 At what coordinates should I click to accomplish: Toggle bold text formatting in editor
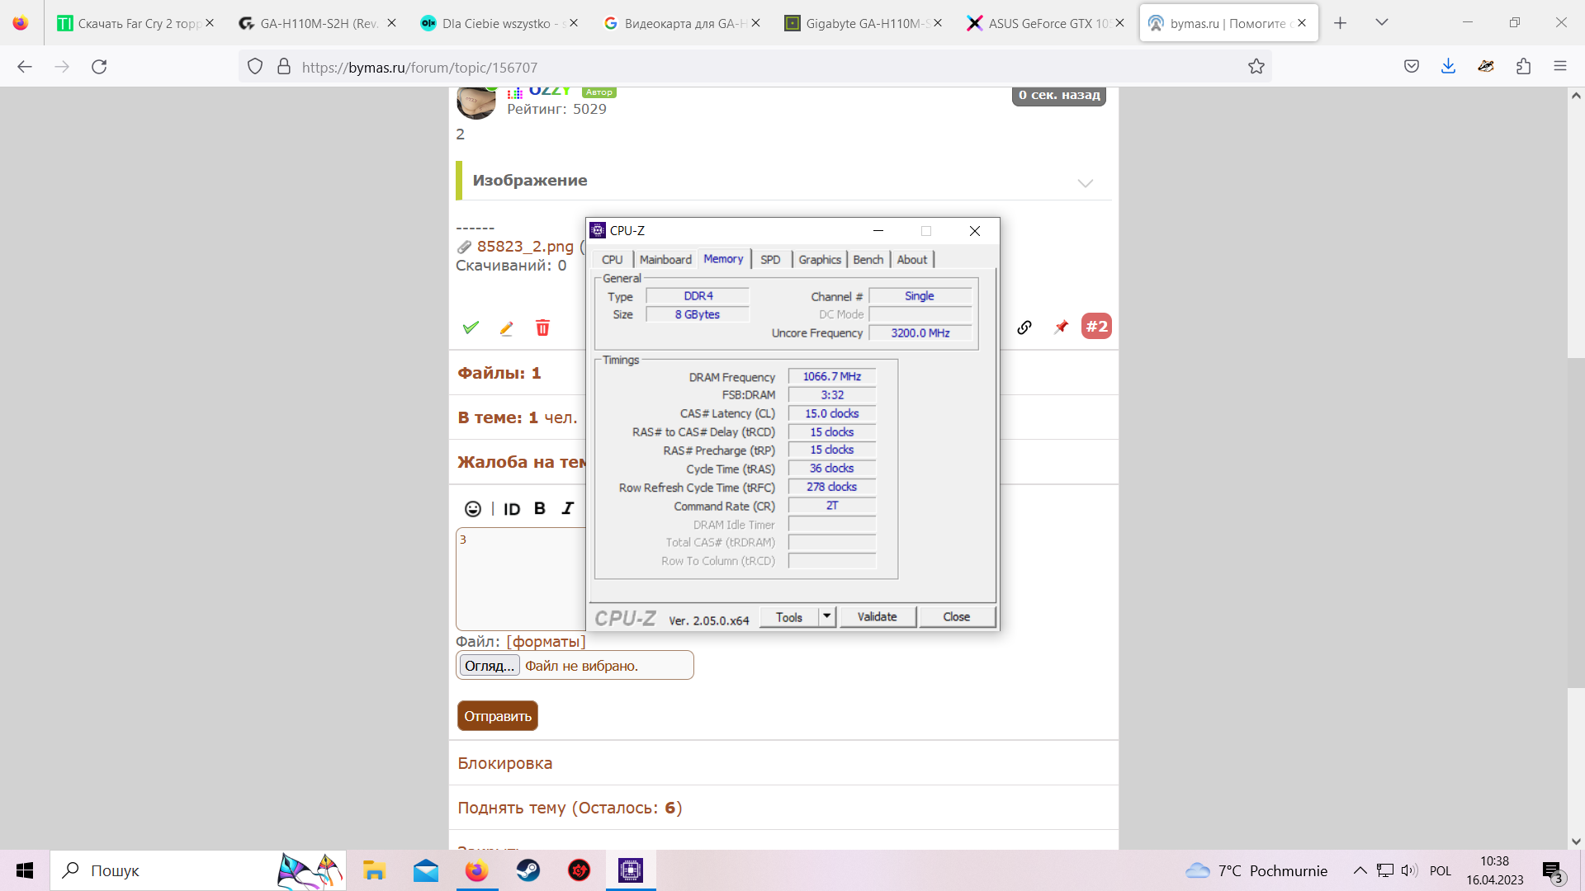540,509
